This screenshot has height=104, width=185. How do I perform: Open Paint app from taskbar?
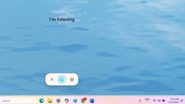(x=75, y=101)
